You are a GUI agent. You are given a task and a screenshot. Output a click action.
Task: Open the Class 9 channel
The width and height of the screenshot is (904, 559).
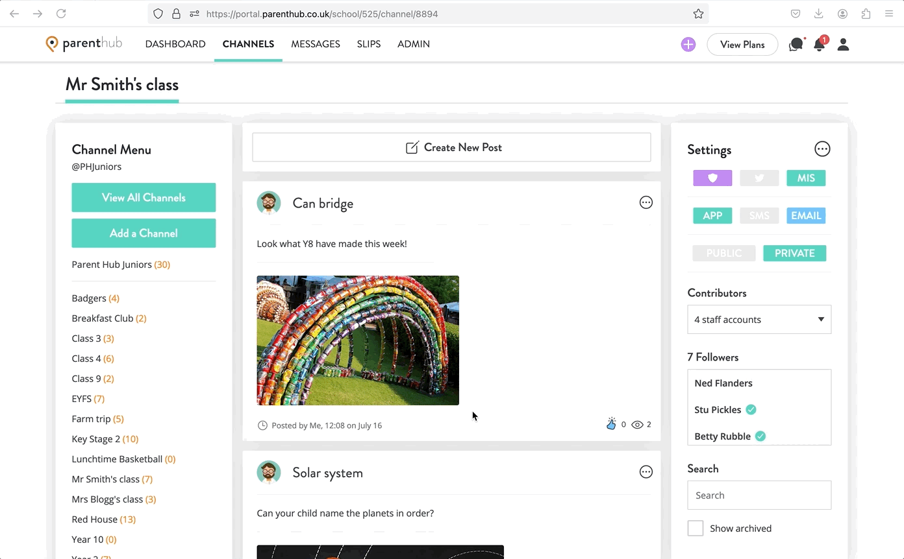pos(93,379)
